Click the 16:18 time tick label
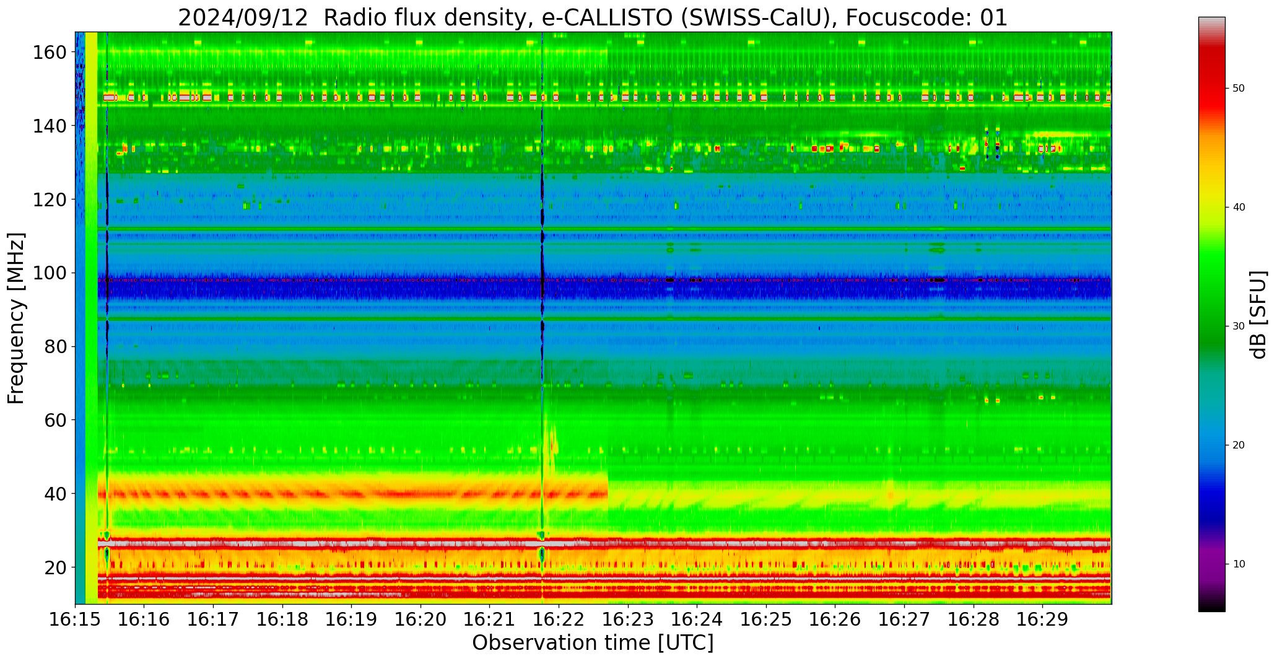Viewport: 1277px width, 661px height. (x=282, y=619)
